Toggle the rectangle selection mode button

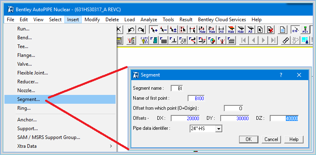183,30
